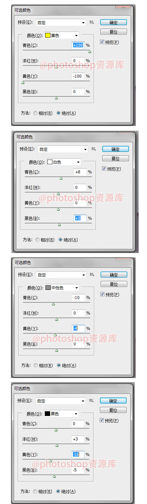Open preset options icon in 黑色 dialog
Viewport: 147px width, 504px height.
(92, 401)
